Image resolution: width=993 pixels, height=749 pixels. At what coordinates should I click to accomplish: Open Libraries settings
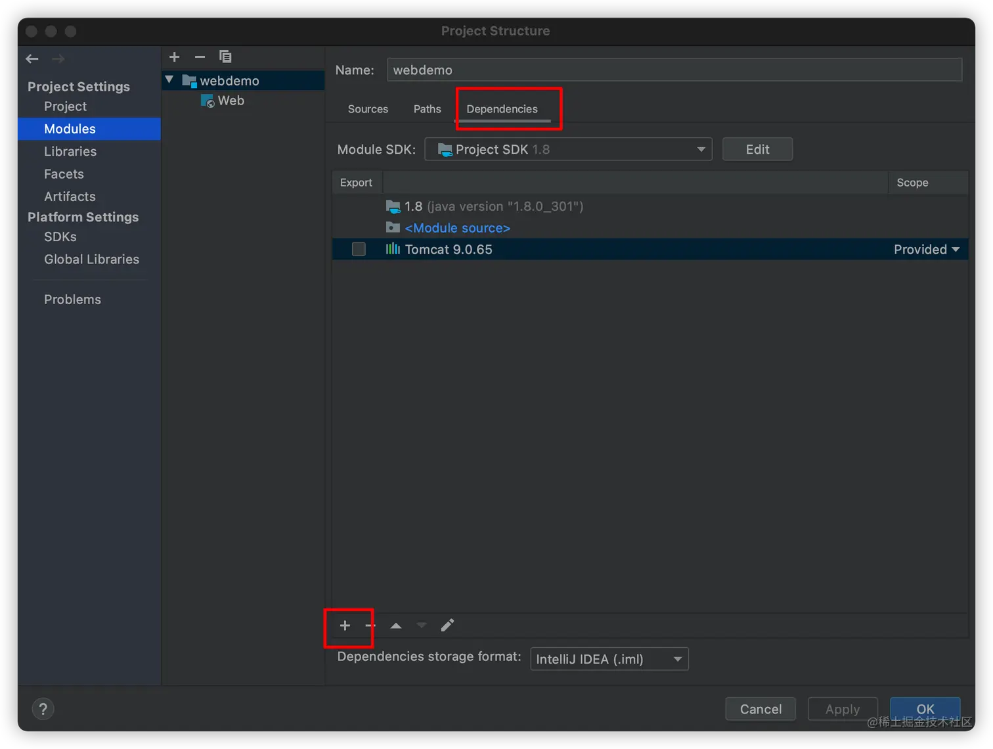(x=70, y=151)
